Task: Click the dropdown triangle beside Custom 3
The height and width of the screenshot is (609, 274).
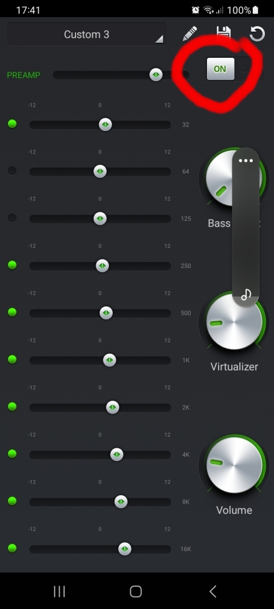Action: pos(159,39)
